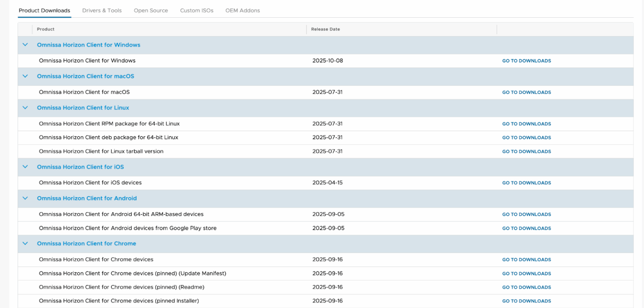Collapse the Horizon Client for iOS chevron

(x=25, y=167)
